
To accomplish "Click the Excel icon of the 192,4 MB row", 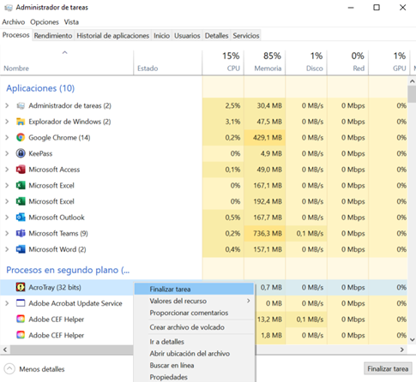I will 21,201.
